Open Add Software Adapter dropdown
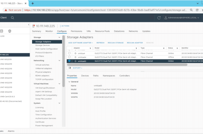 80,43
